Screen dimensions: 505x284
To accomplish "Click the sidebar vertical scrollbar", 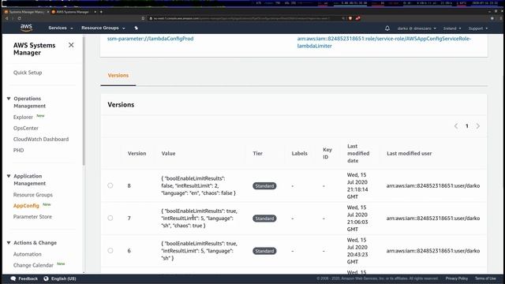I will tap(84, 101).
